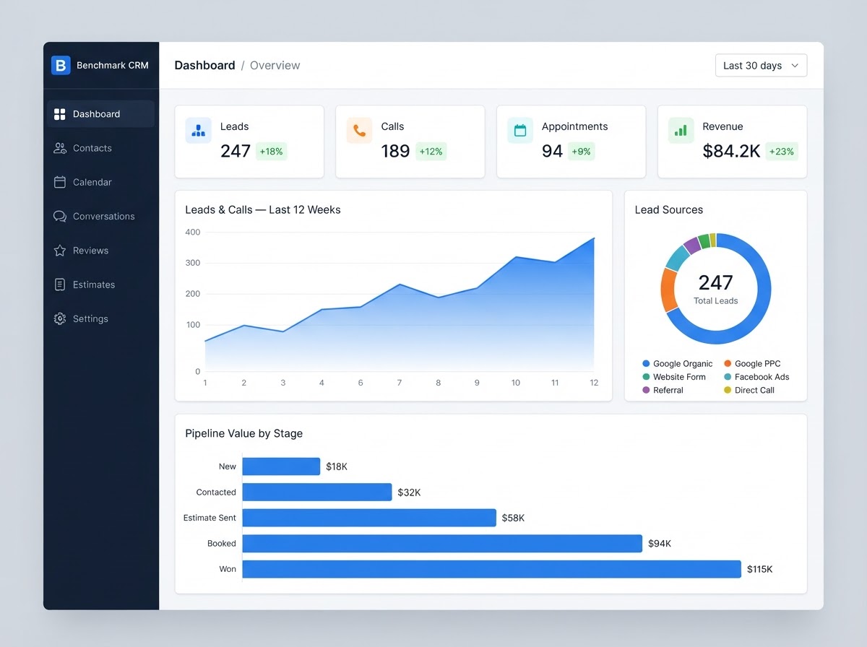Click the Conversations chat bubble icon
Screen dimensions: 867x647
pyautogui.click(x=60, y=216)
